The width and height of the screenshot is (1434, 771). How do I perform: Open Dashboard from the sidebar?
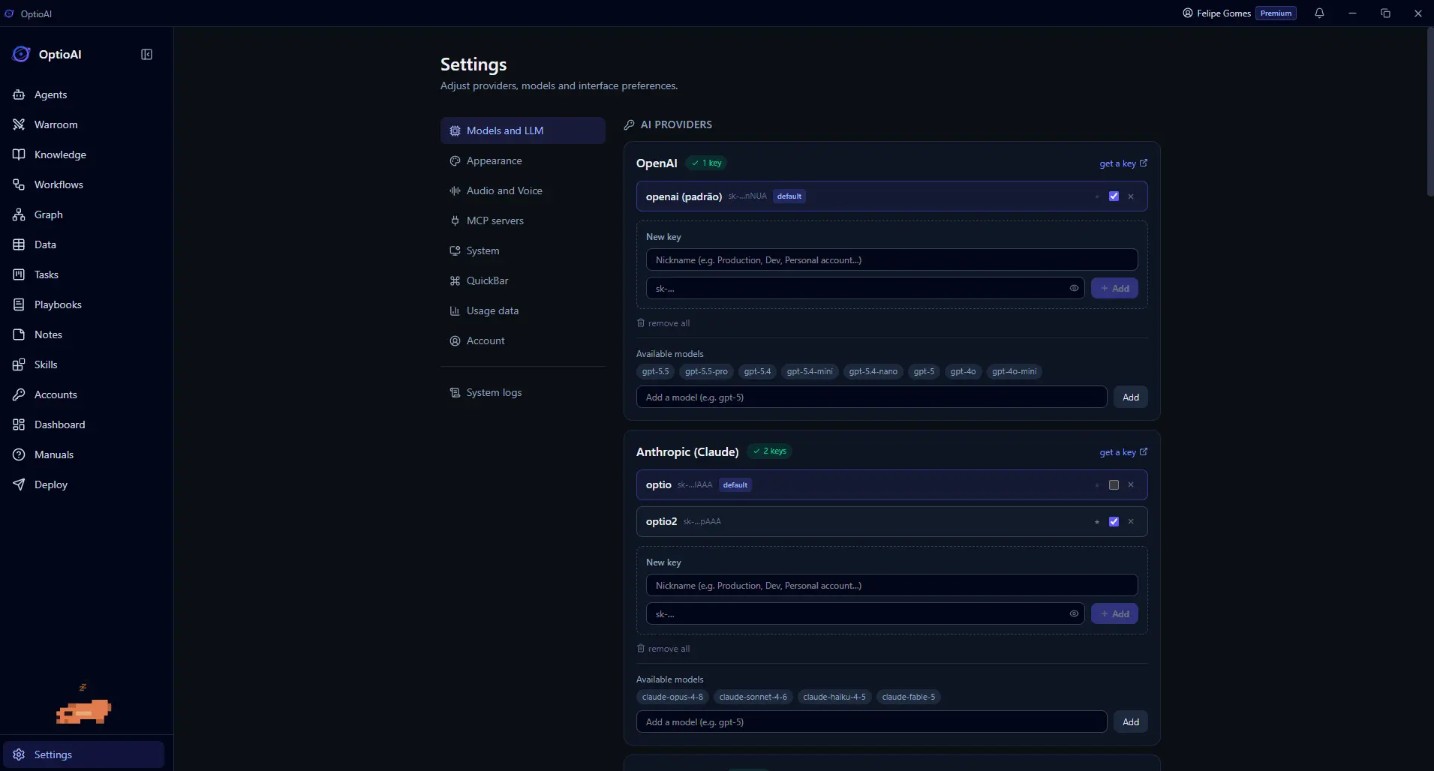(86, 424)
